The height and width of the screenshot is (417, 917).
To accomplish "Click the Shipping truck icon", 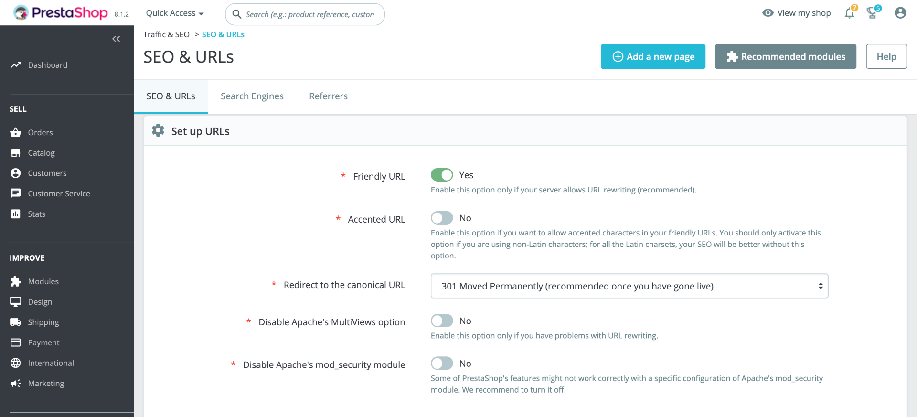I will point(16,322).
